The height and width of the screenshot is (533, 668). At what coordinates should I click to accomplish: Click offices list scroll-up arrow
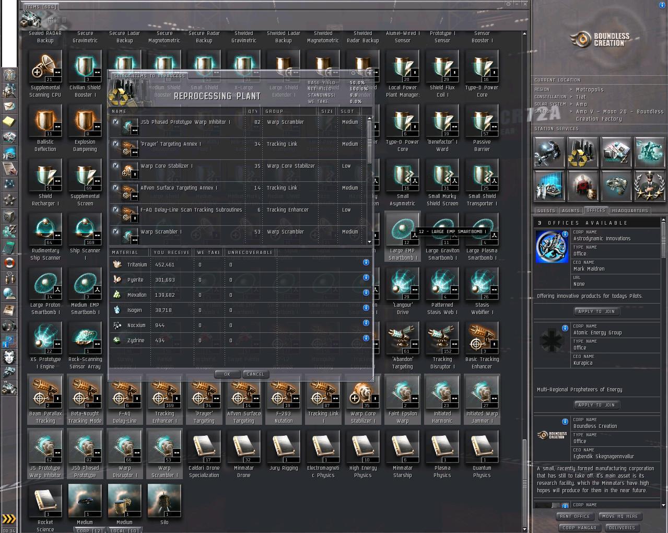tap(664, 220)
